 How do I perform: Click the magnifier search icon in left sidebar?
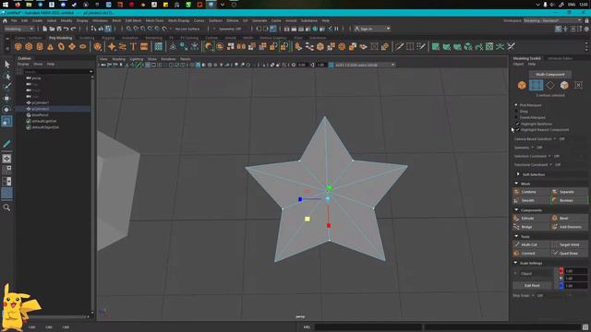click(x=6, y=207)
